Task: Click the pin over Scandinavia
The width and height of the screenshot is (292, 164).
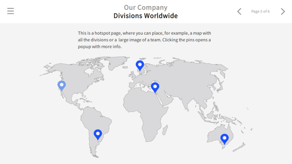Action: pos(140,66)
